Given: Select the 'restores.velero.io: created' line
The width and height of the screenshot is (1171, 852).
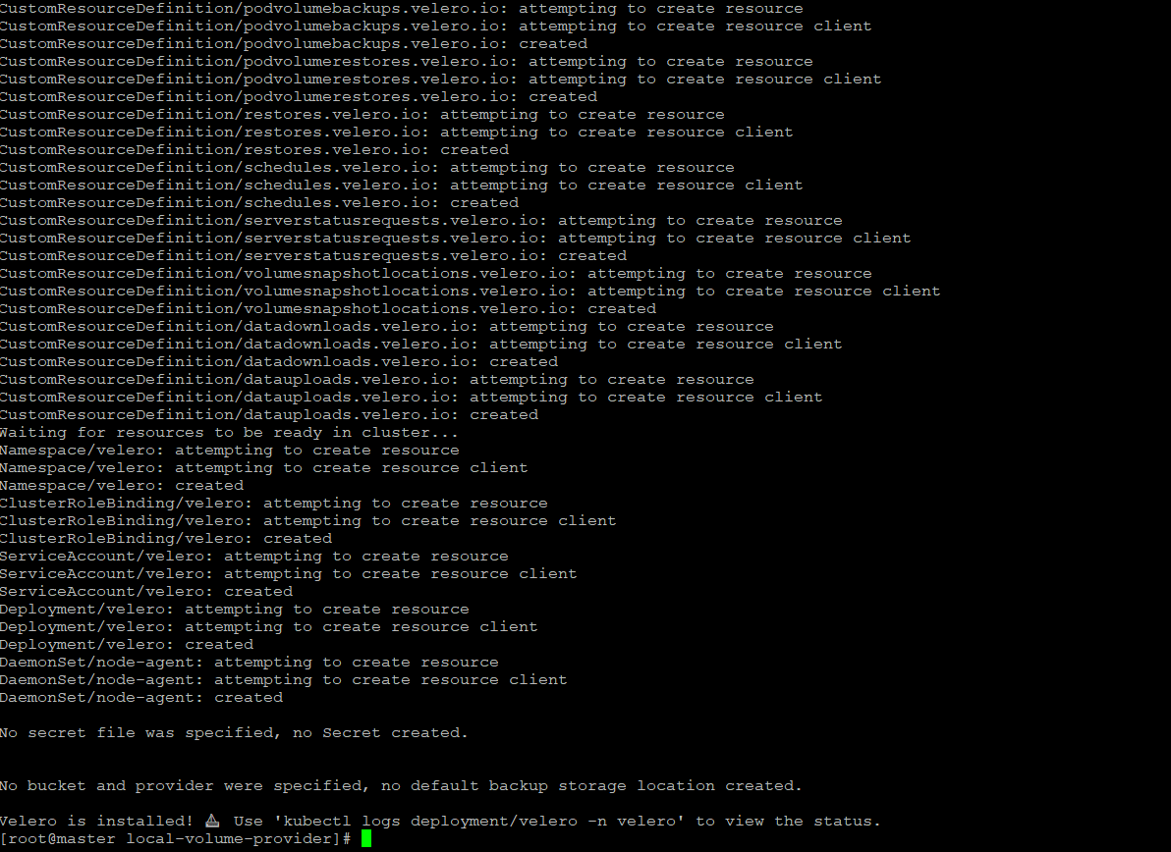Looking at the screenshot, I should [x=254, y=150].
